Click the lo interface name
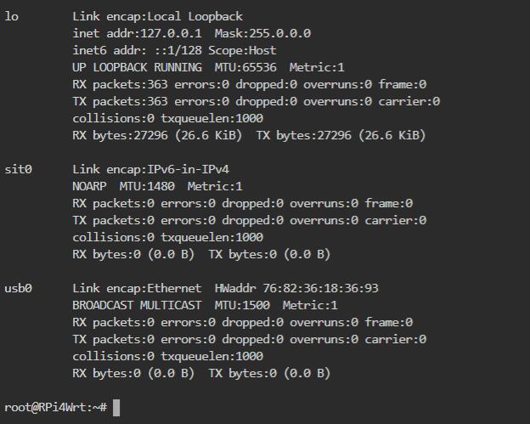Screen dimensions: 530x424 [x=12, y=16]
